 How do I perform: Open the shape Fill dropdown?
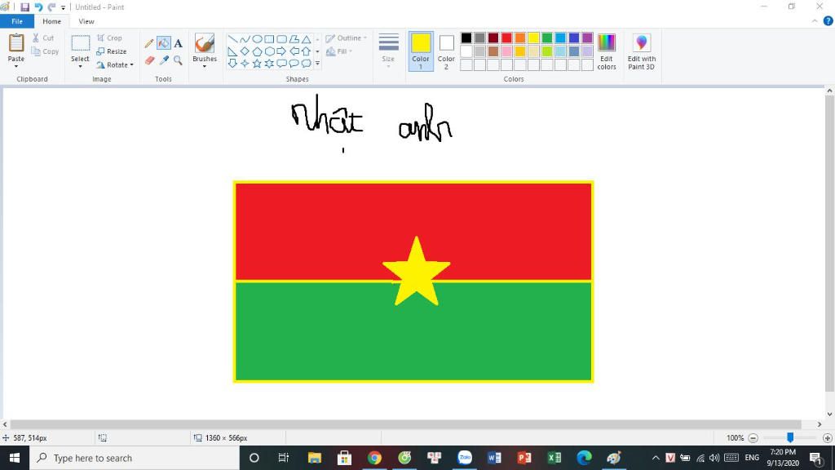click(x=338, y=51)
